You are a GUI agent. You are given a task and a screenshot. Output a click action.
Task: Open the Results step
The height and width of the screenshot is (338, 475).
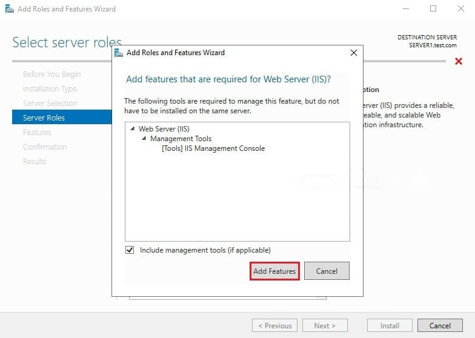point(35,161)
